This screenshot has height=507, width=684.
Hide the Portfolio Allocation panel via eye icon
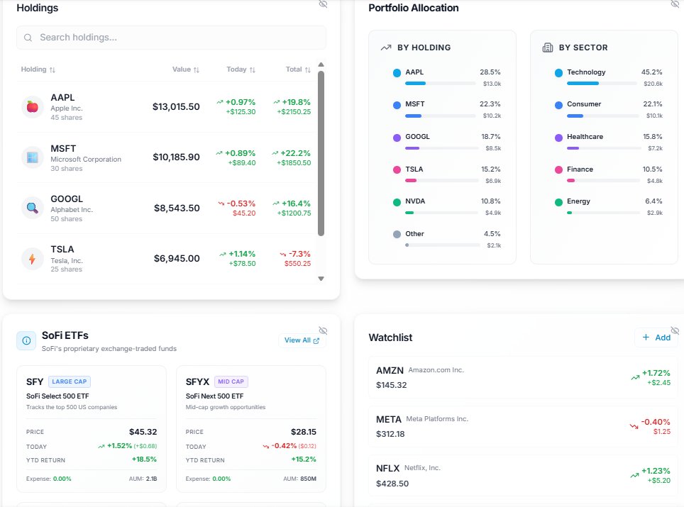click(675, 4)
